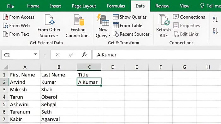Select column F header

(x=160, y=67)
